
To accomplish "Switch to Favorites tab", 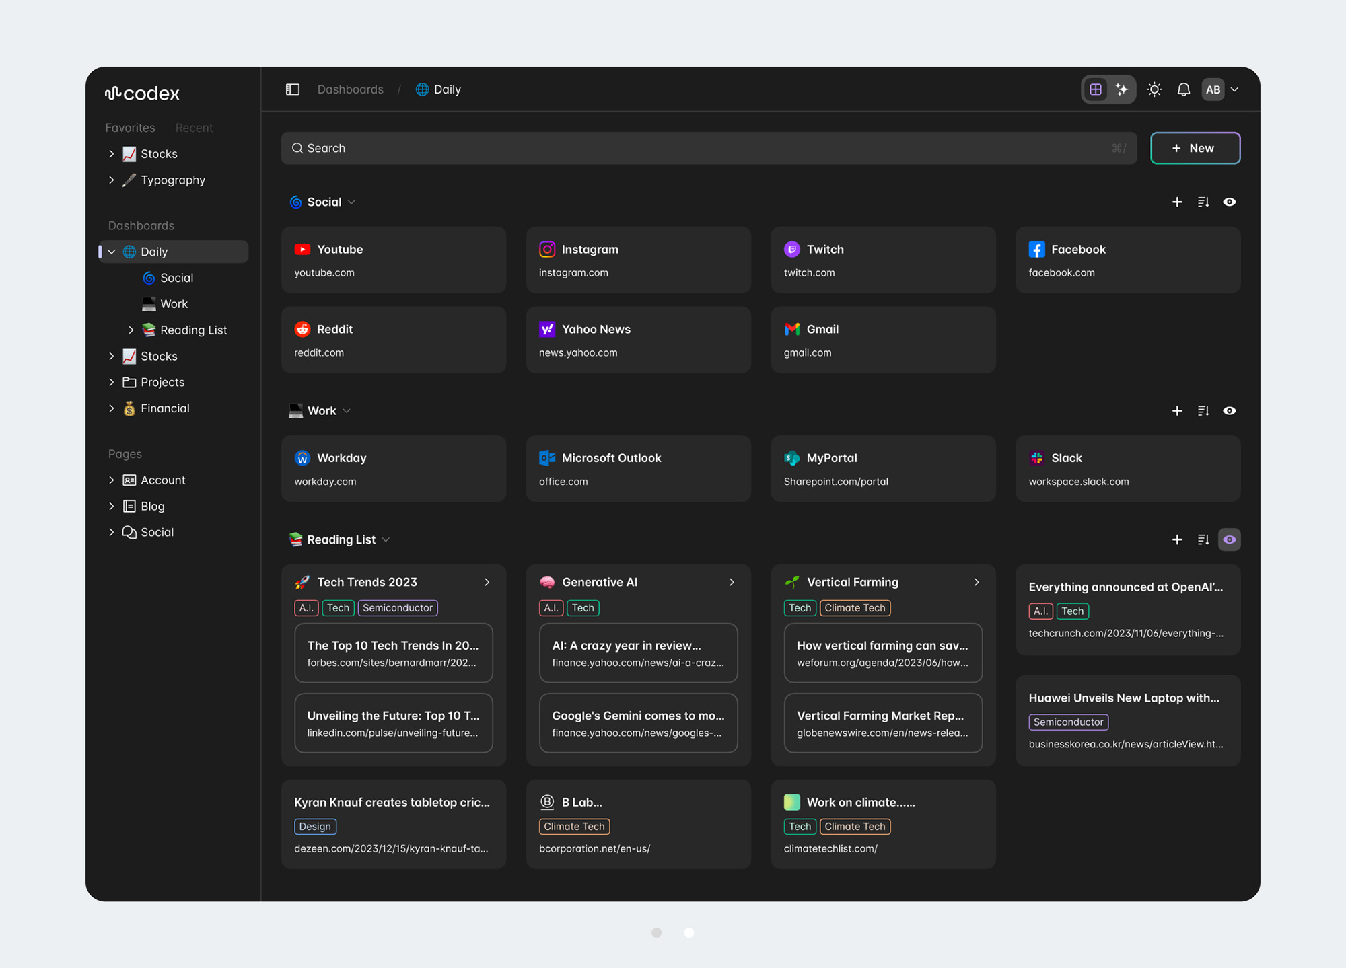I will click(x=130, y=128).
